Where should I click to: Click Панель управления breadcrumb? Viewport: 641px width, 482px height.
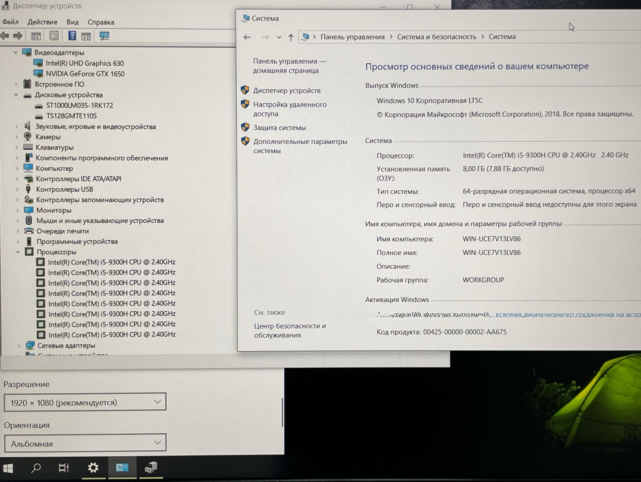352,37
